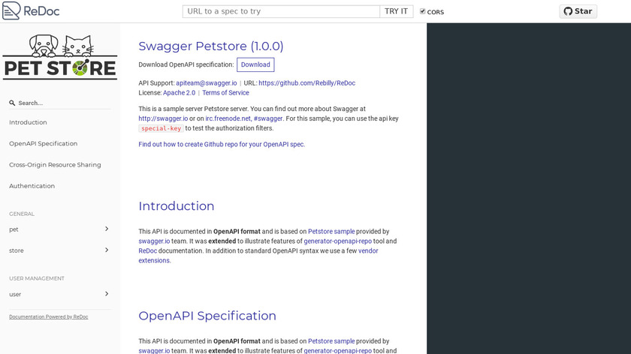Click the Pet Store logo image
Viewport: 631px width, 354px height.
[60, 56]
